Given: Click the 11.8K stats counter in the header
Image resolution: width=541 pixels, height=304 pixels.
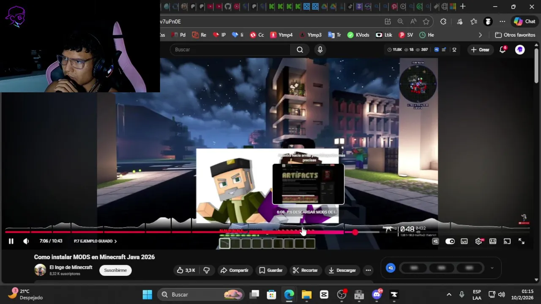Looking at the screenshot, I should point(395,49).
